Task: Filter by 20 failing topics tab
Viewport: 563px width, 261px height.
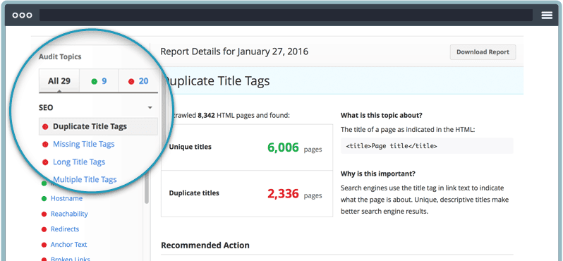Action: click(138, 81)
